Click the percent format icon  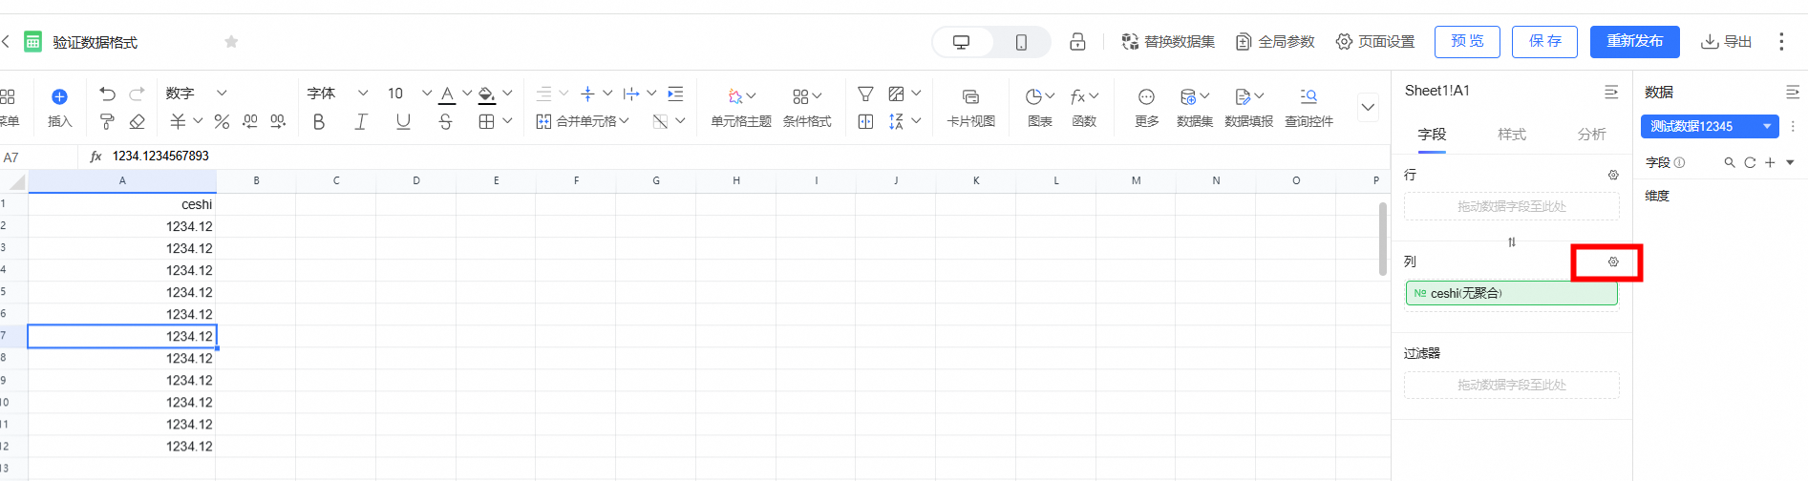pyautogui.click(x=222, y=121)
